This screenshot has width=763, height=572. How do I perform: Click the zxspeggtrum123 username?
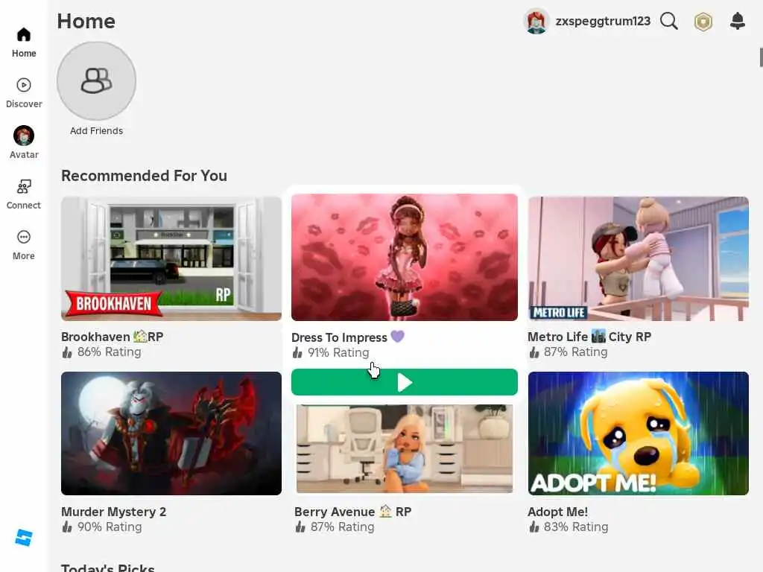coord(603,22)
